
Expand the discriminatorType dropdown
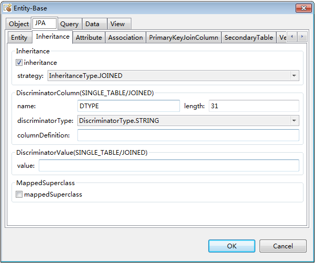pyautogui.click(x=294, y=121)
